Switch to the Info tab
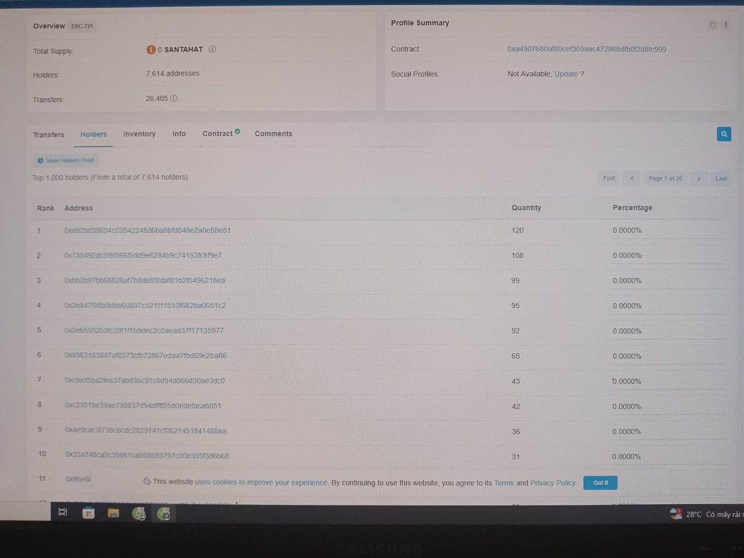The width and height of the screenshot is (744, 558). click(179, 134)
